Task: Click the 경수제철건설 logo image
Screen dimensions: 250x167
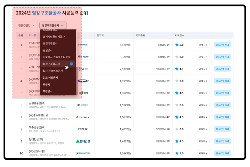Action: click(x=82, y=117)
